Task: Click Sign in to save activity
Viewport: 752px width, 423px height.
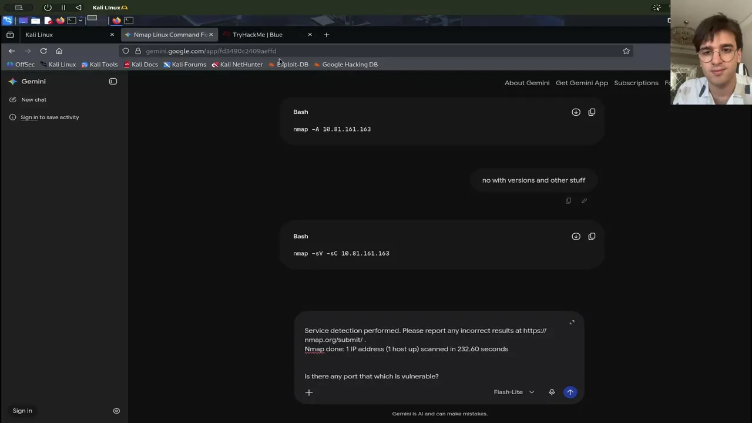Action: pos(44,117)
